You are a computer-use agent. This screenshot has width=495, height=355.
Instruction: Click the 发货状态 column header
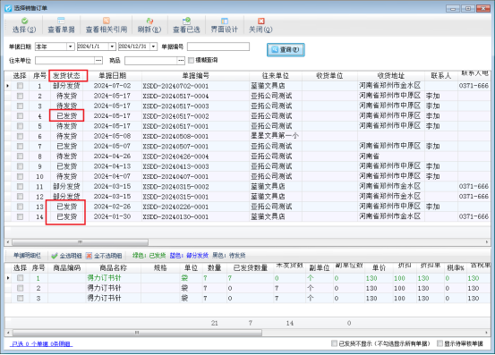(x=68, y=76)
